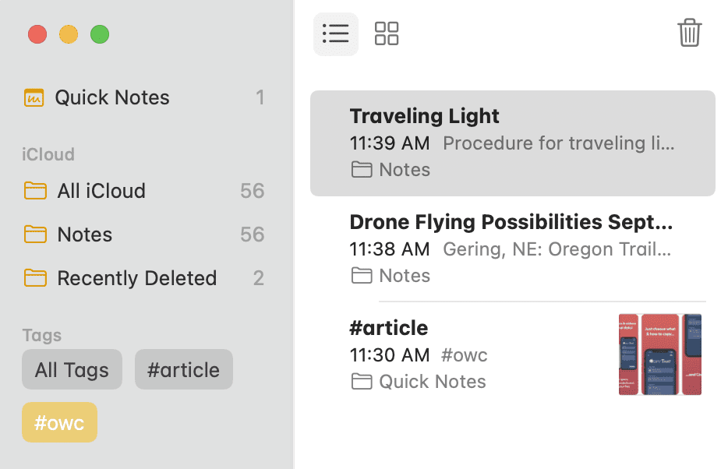Toggle the #owc tag filter
This screenshot has width=728, height=469.
click(x=59, y=422)
